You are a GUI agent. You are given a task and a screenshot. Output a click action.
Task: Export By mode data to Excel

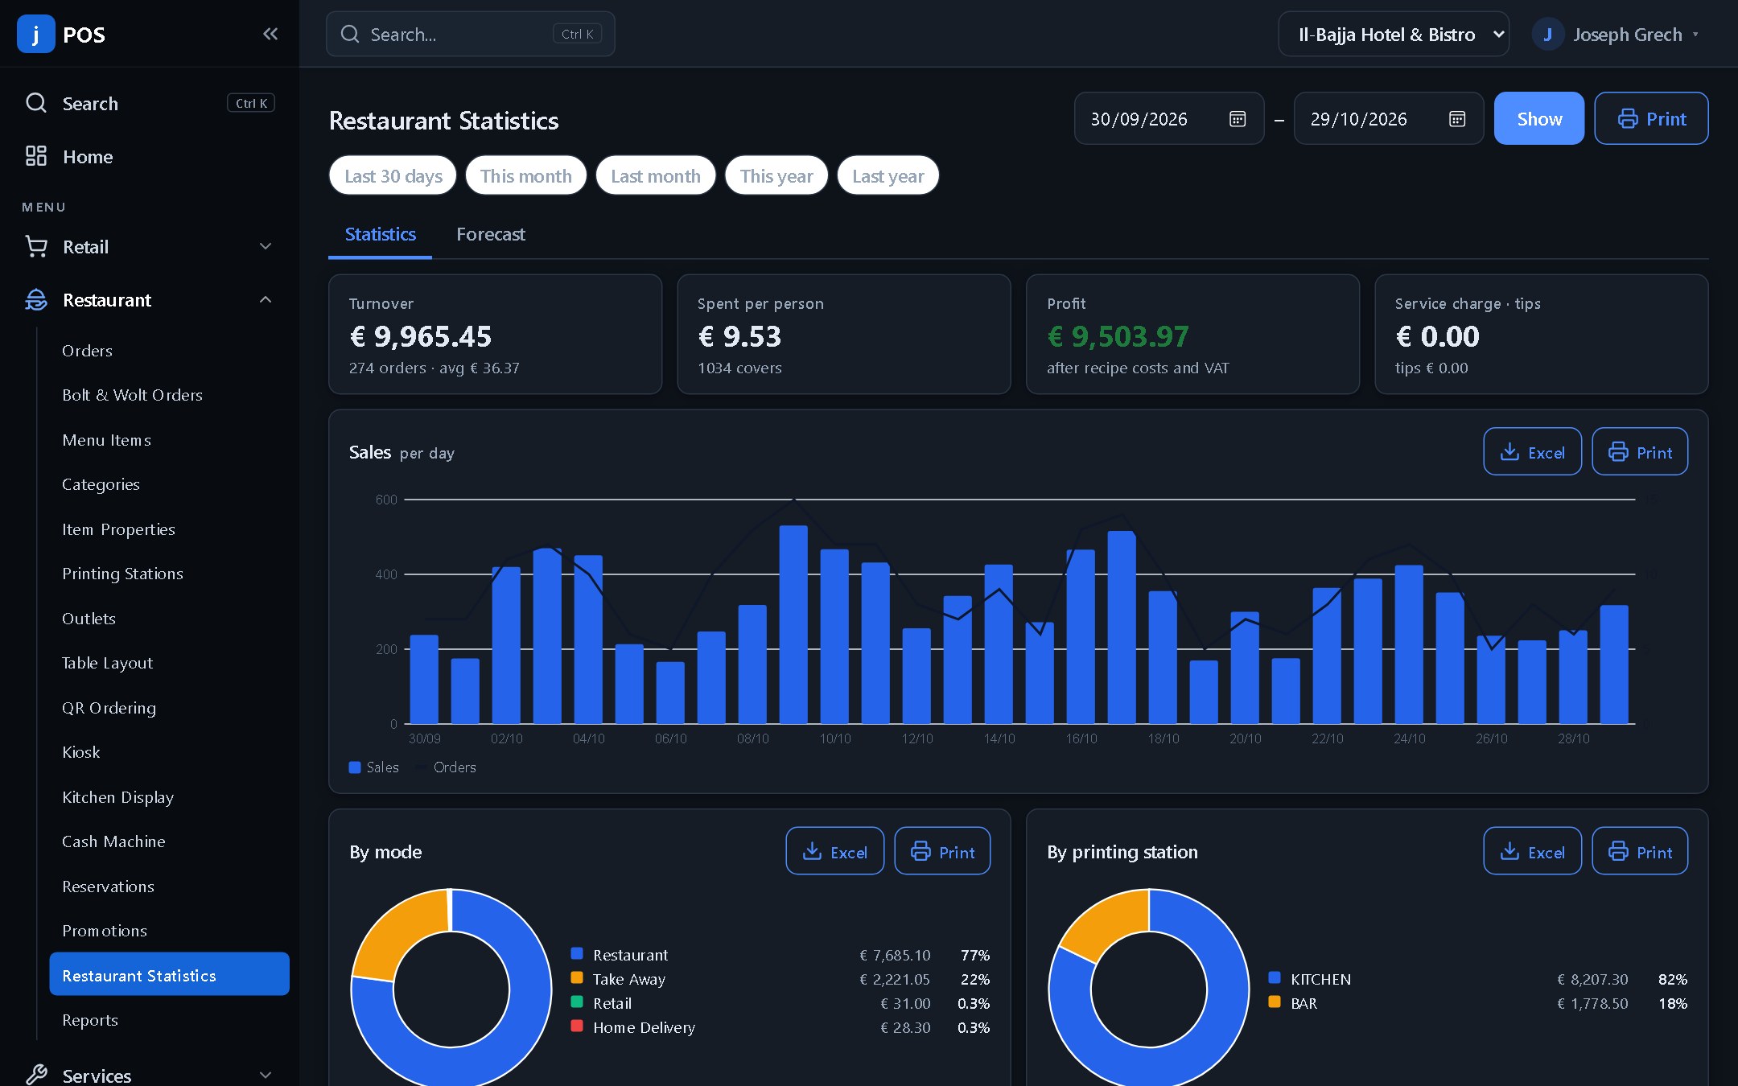[x=834, y=851]
